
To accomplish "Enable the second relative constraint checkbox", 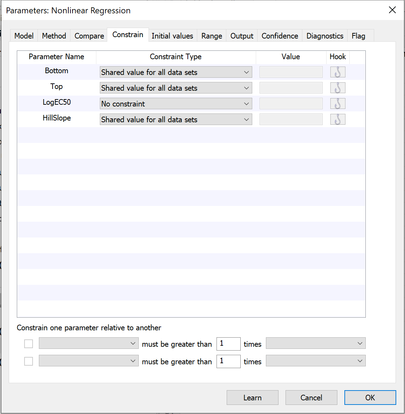I will pos(29,361).
